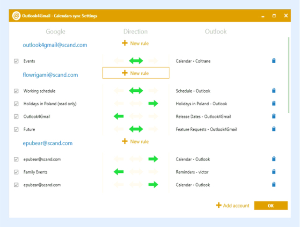This screenshot has height=227, width=300.
Task: Click Schedule - Outlook calendar text
Action: pyautogui.click(x=193, y=91)
